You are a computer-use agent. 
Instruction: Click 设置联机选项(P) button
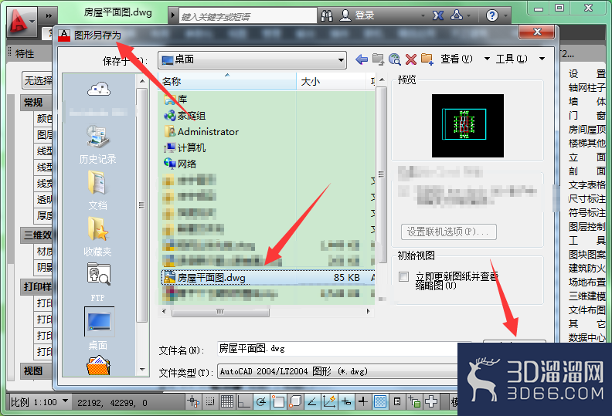449,232
